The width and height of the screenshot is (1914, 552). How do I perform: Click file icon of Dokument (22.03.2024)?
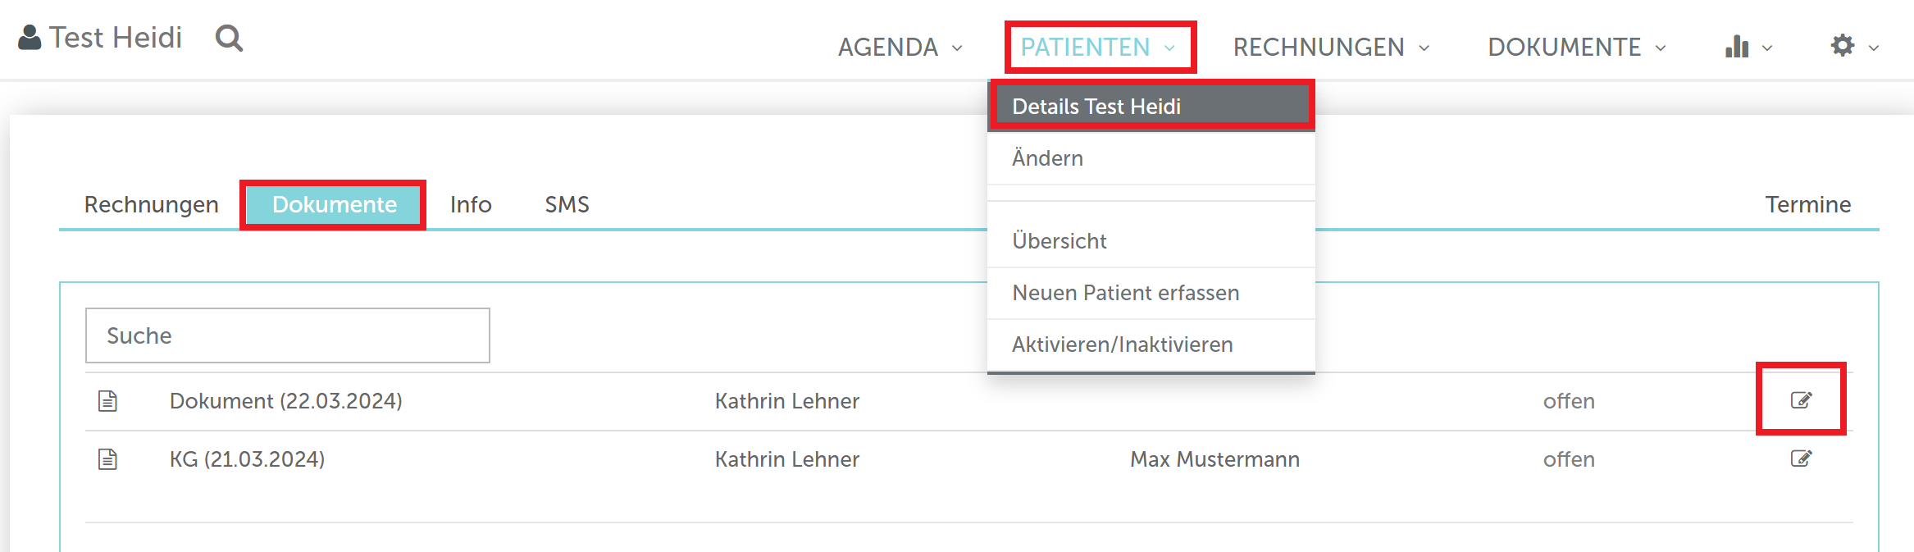[107, 401]
